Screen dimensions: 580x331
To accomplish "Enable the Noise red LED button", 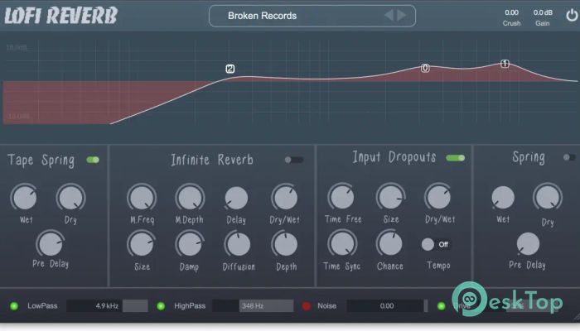I will click(306, 305).
